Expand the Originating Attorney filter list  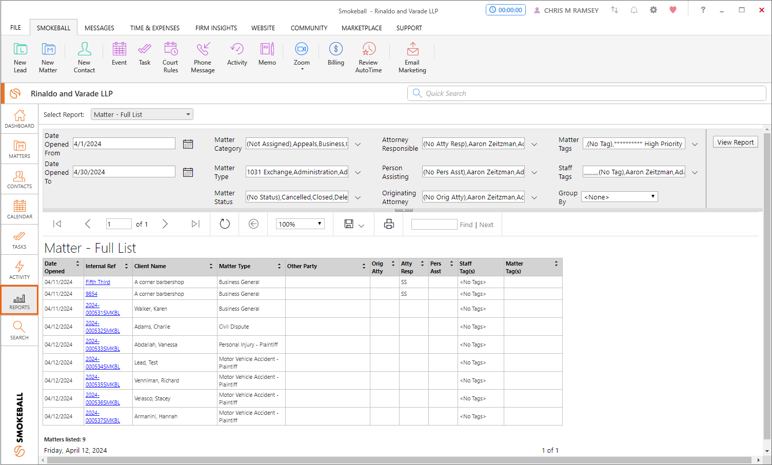click(x=535, y=198)
